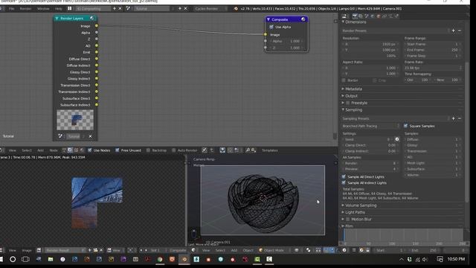This screenshot has height=268, width=476.
Task: Enable the Border checkbox
Action: click(x=344, y=80)
